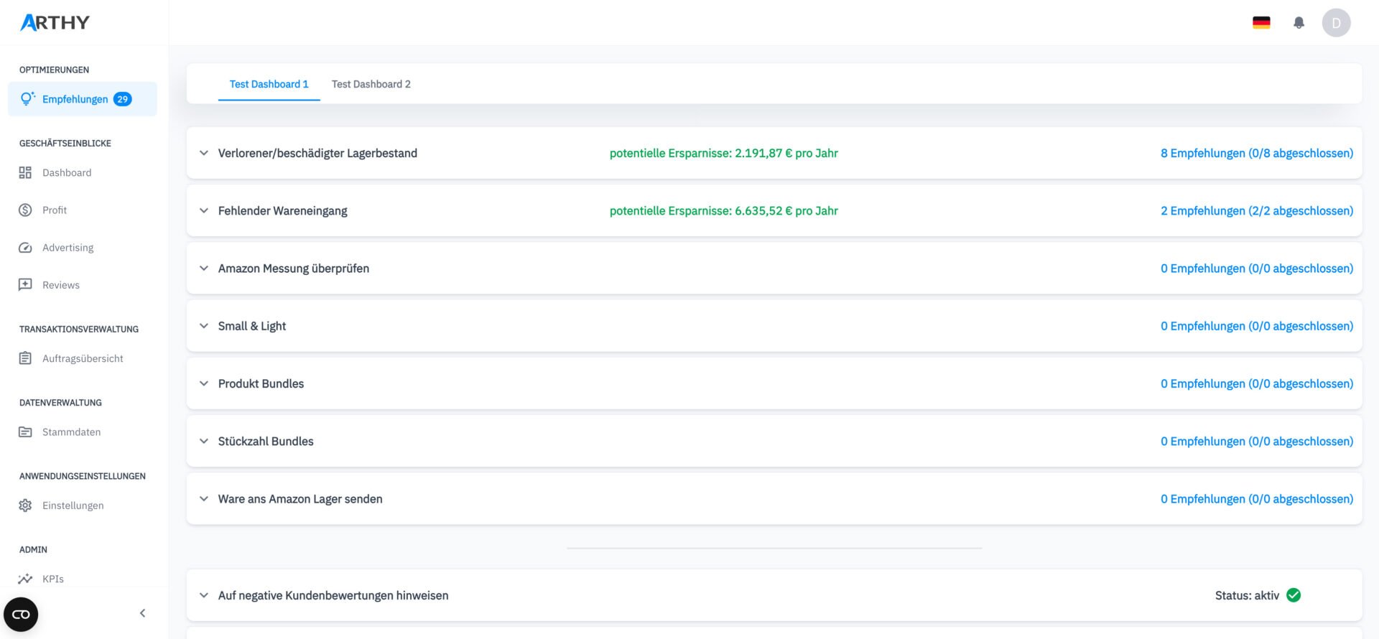Click the Advertising gauge icon
1379x639 pixels.
[25, 248]
